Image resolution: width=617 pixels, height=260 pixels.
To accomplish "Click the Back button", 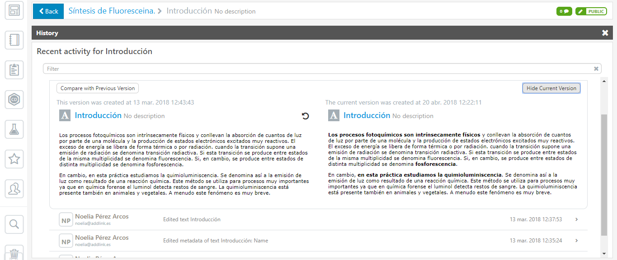I will (x=48, y=11).
